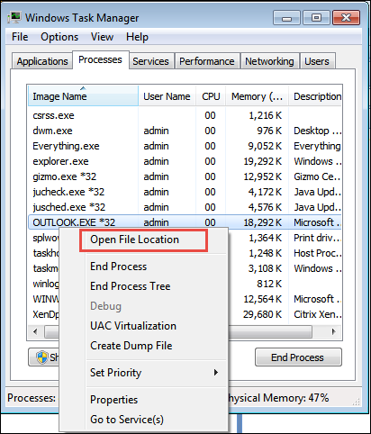The width and height of the screenshot is (371, 434).
Task: Select the Processes tab
Action: tap(100, 59)
